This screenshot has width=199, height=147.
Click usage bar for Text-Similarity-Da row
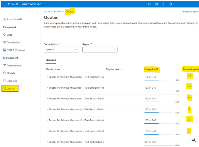[159, 80]
